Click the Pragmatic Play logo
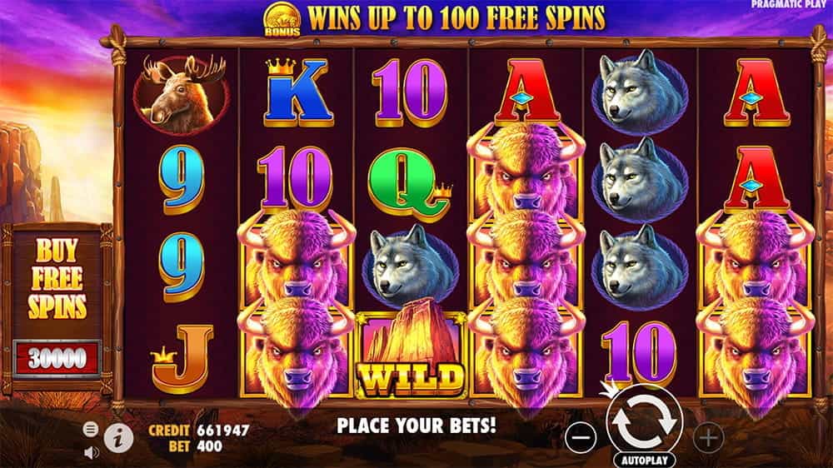Image resolution: width=833 pixels, height=468 pixels. [x=789, y=4]
